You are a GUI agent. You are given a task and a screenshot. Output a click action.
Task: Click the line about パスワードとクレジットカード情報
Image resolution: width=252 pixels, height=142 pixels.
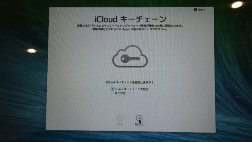130,25
